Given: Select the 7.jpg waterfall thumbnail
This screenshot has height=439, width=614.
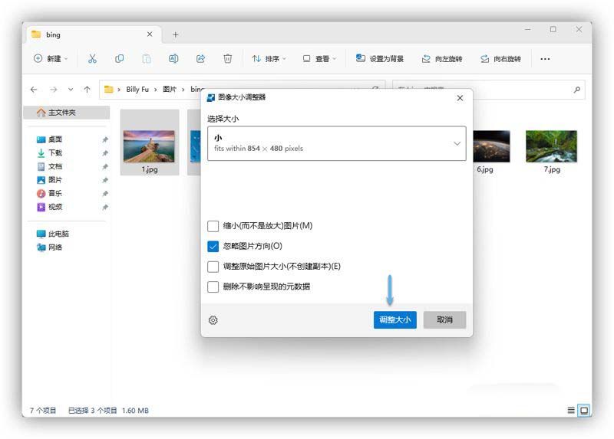Looking at the screenshot, I should coord(551,146).
